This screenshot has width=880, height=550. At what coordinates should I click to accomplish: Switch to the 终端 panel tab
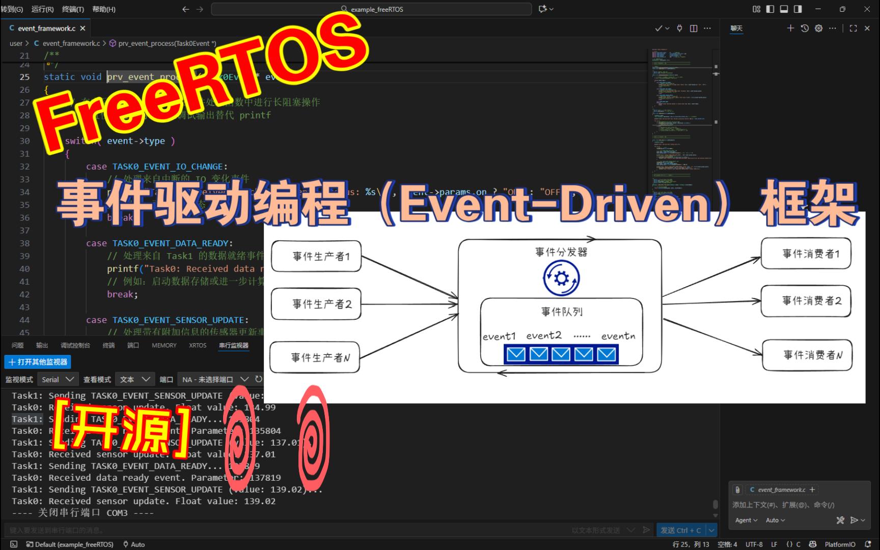point(108,345)
